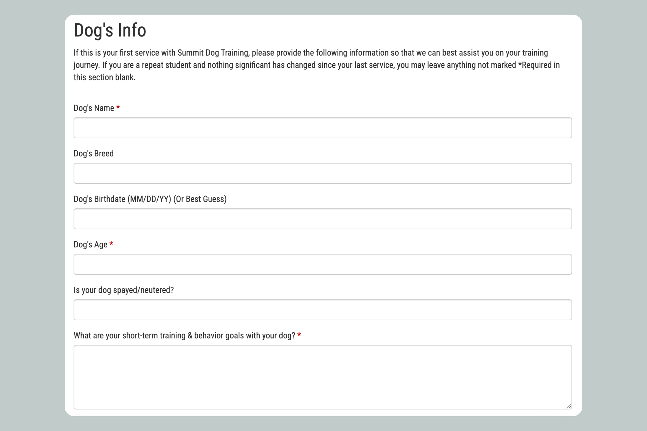Image resolution: width=647 pixels, height=431 pixels.
Task: Click the "Dog's Name" label
Action: (x=94, y=108)
